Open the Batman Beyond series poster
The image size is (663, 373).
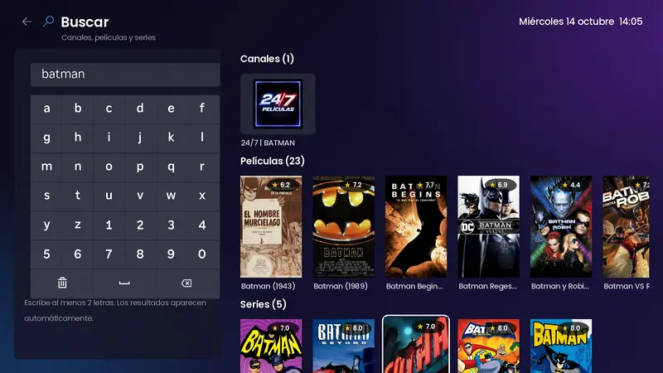click(x=343, y=346)
